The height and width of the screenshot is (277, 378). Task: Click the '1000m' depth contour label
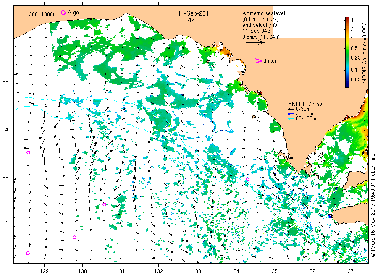point(49,14)
